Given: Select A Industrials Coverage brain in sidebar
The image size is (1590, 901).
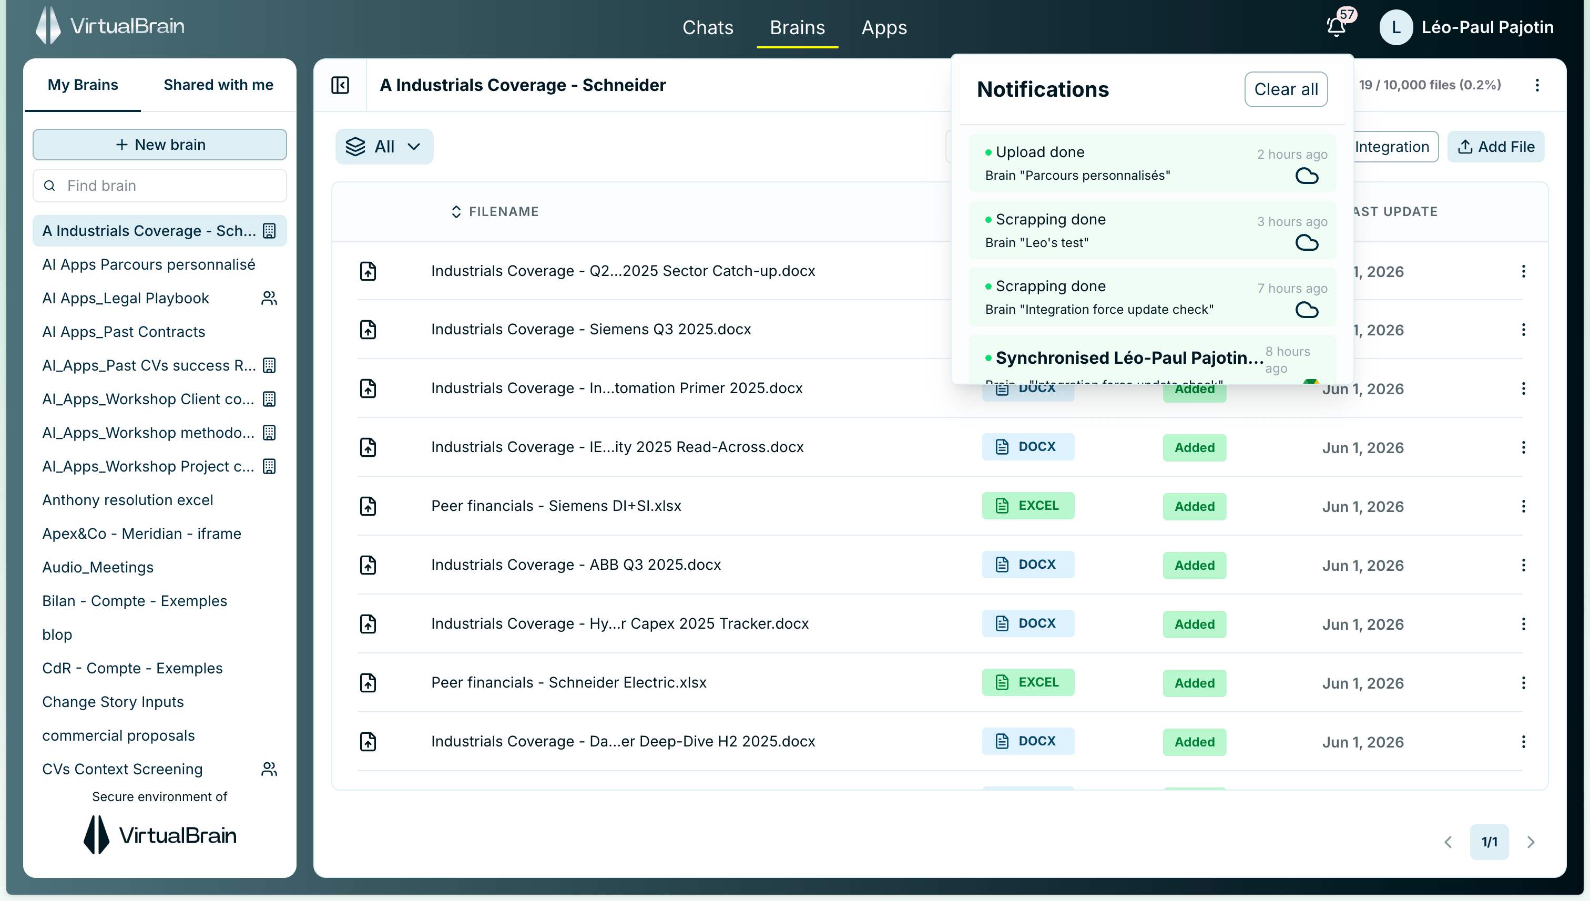Looking at the screenshot, I should tap(160, 231).
